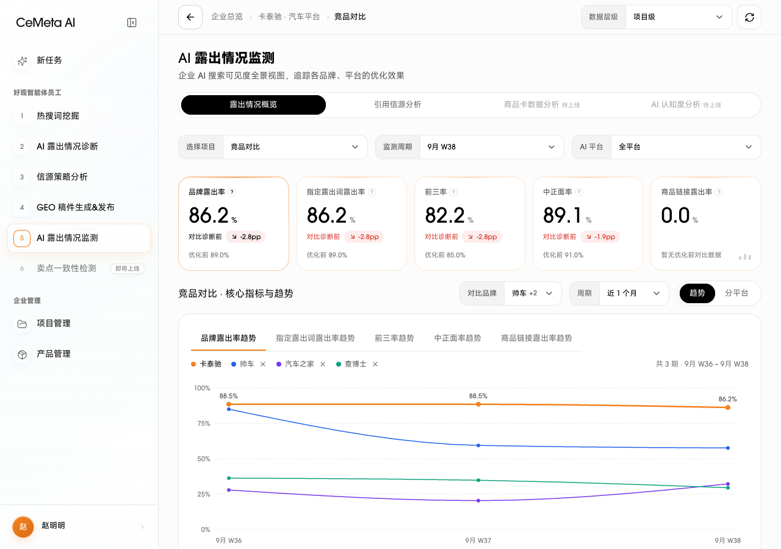Open the 监测周期 9月 W38 dropdown

492,147
